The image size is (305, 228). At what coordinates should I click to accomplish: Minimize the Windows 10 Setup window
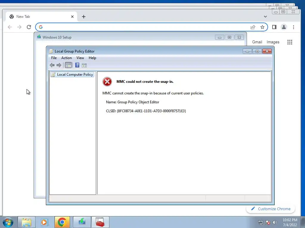point(220,37)
